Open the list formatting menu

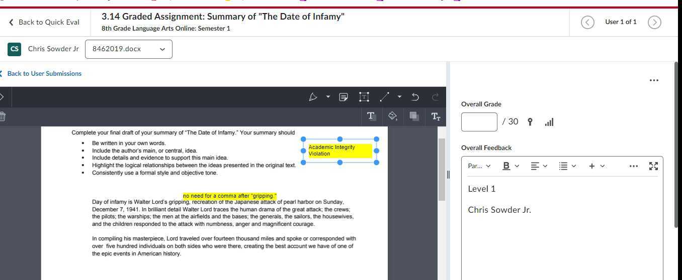[567, 166]
